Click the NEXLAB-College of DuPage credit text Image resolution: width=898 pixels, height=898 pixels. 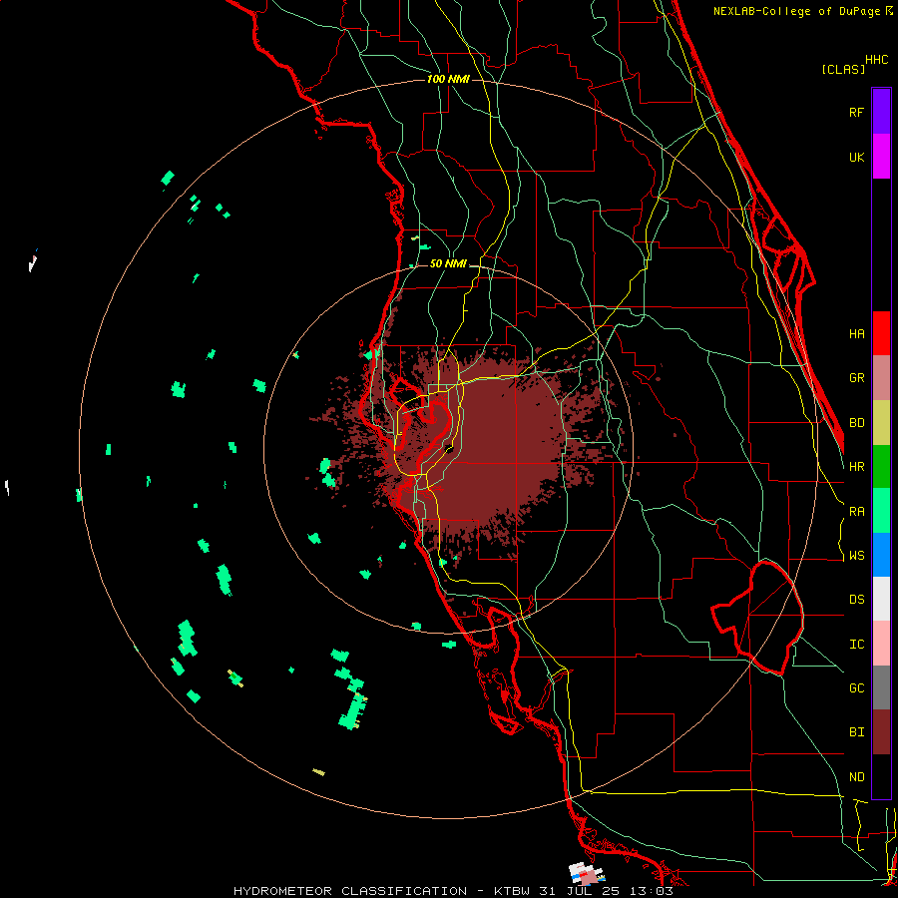[798, 11]
